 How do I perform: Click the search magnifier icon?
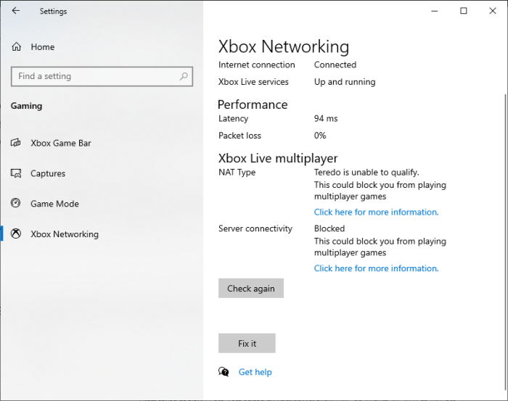pyautogui.click(x=184, y=76)
